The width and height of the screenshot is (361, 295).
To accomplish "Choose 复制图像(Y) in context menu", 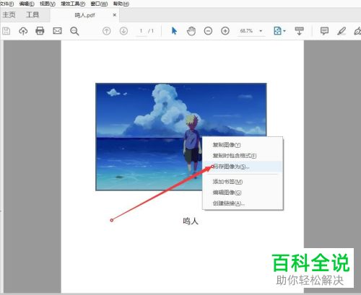I will pyautogui.click(x=243, y=145).
